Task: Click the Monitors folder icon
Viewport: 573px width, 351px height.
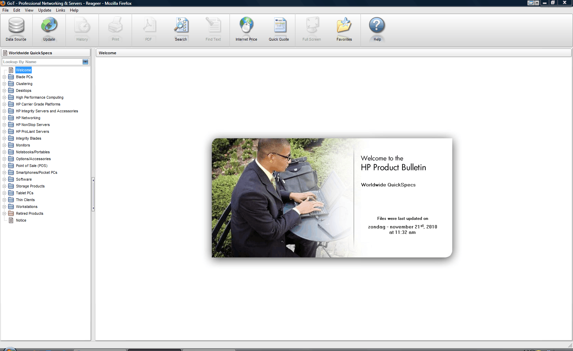Action: (x=11, y=145)
